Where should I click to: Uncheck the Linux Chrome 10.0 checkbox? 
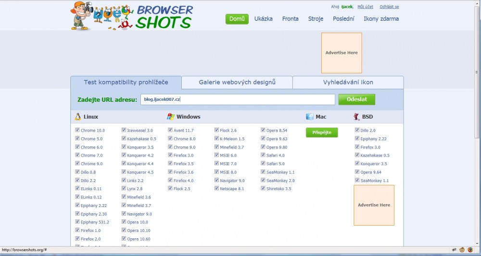pos(77,130)
